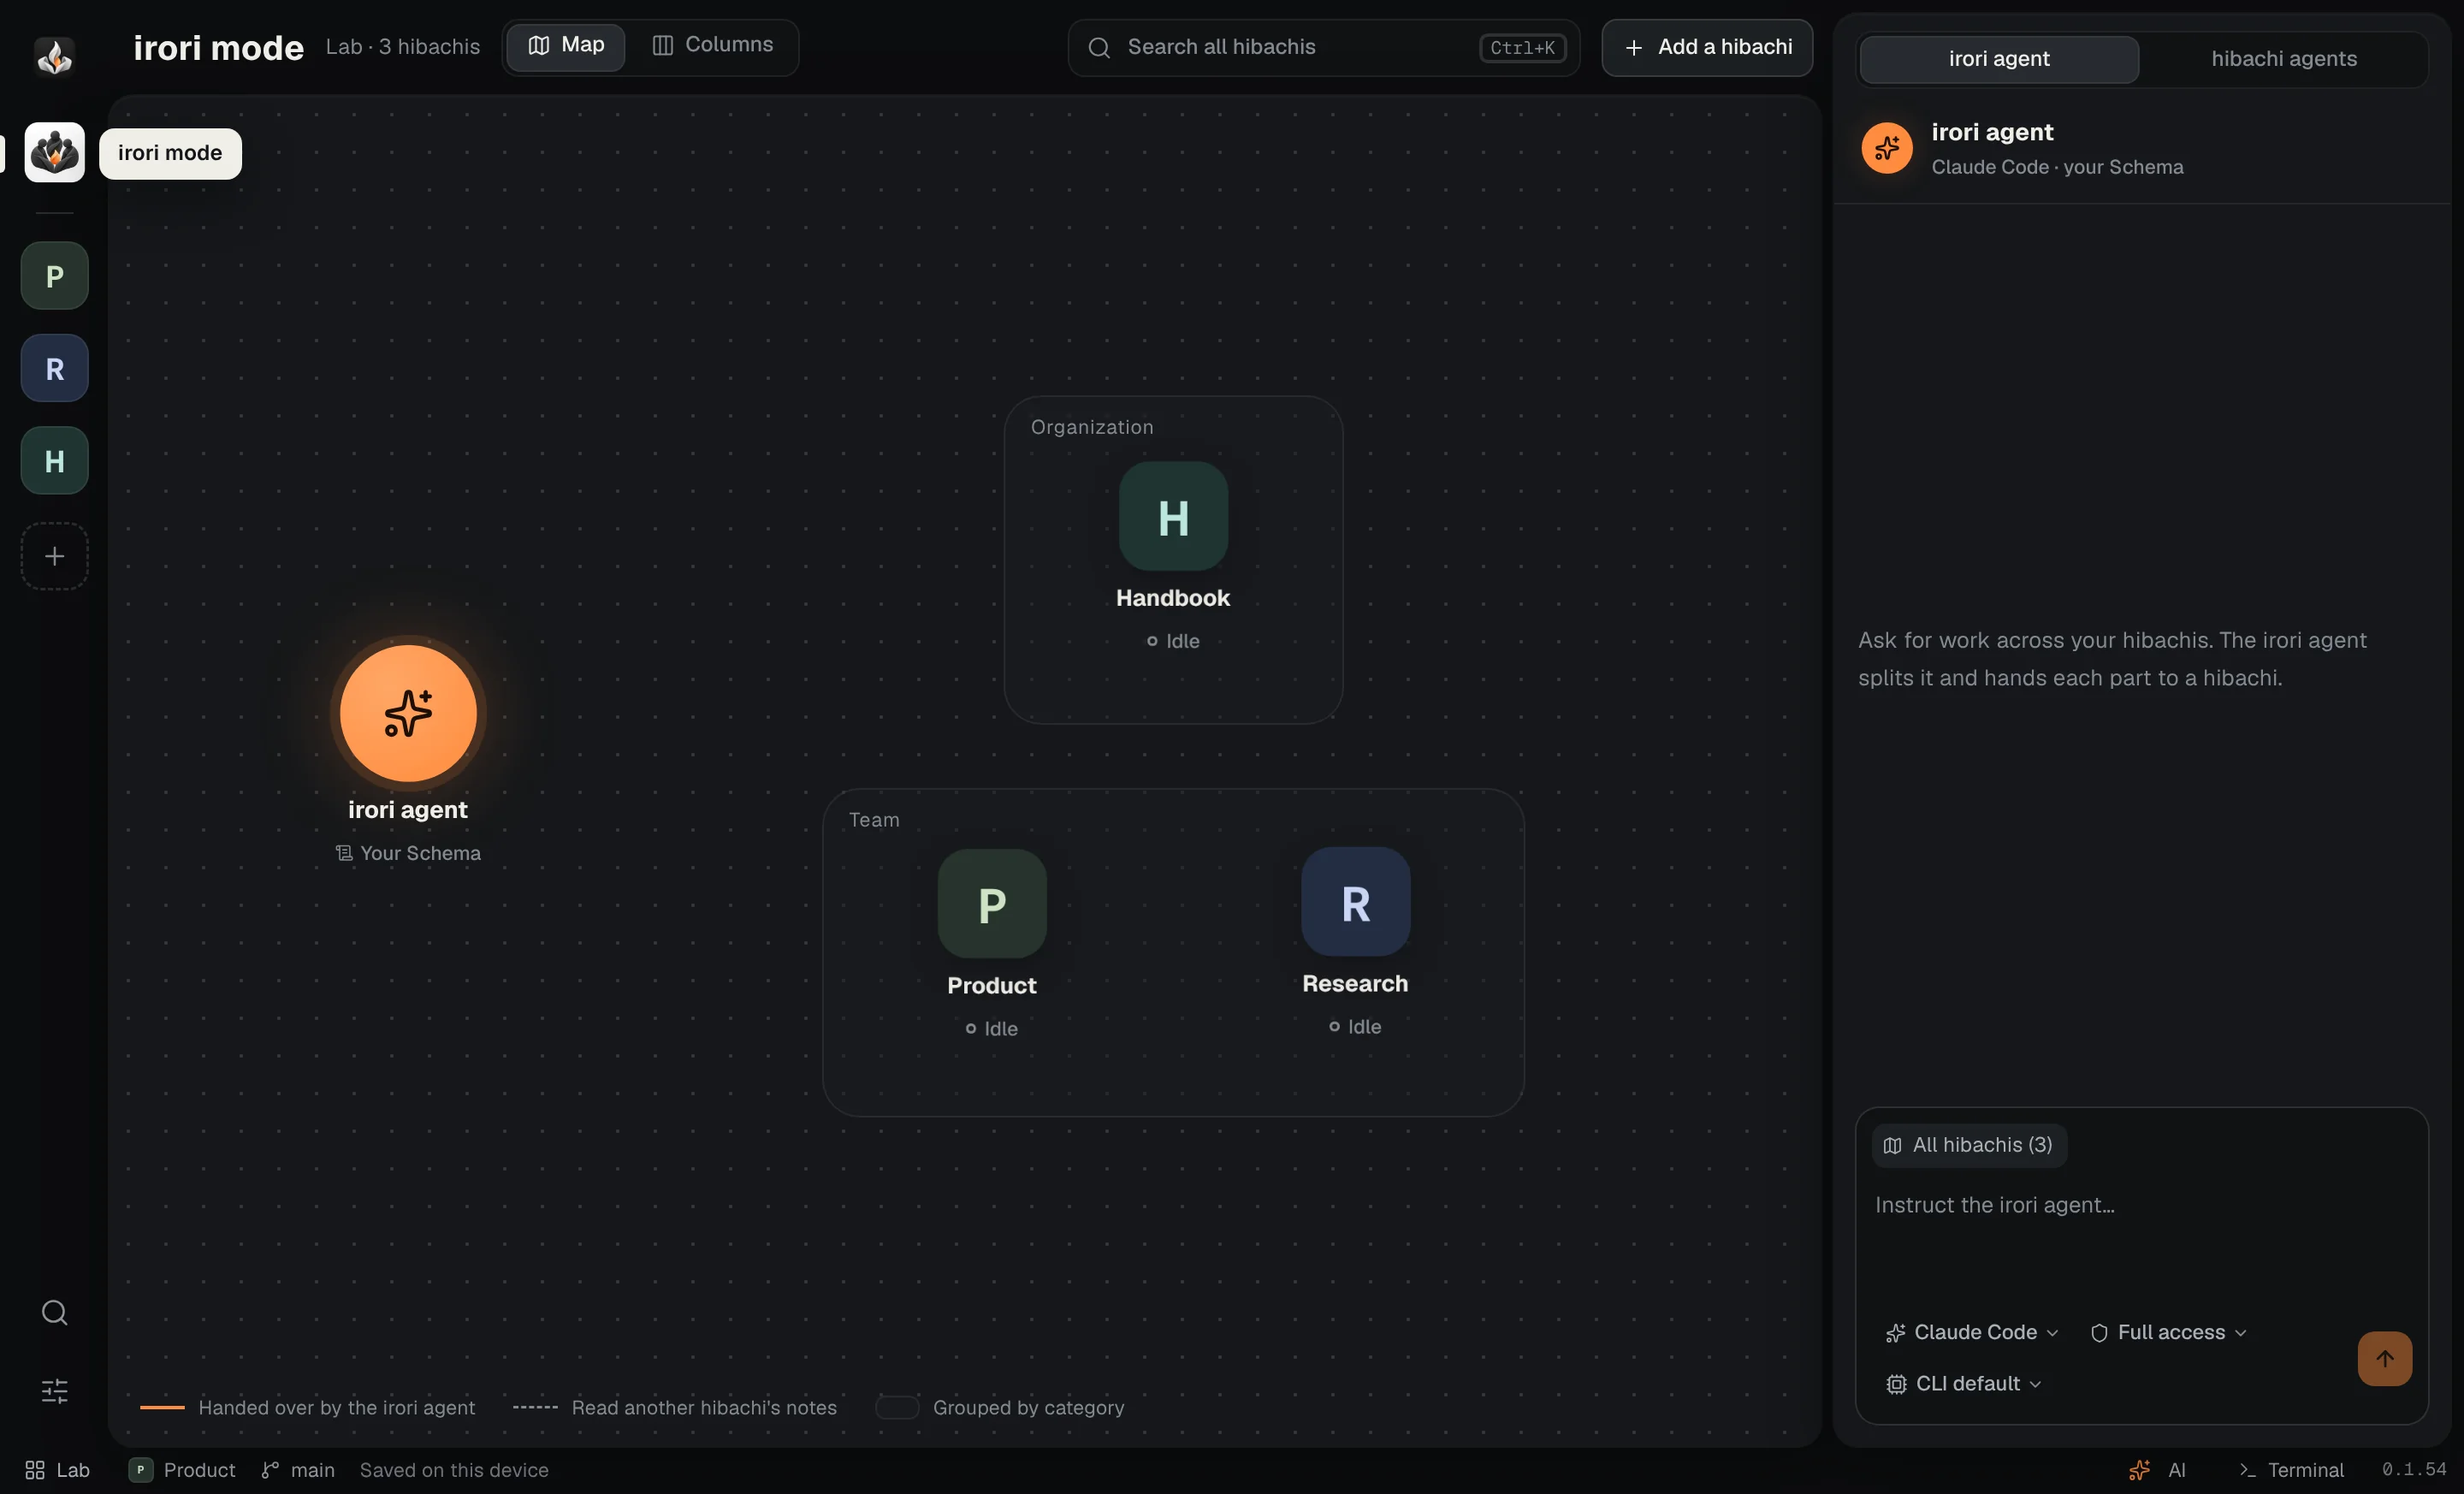
Task: Switch to the hibachi agents tab
Action: 2283,59
